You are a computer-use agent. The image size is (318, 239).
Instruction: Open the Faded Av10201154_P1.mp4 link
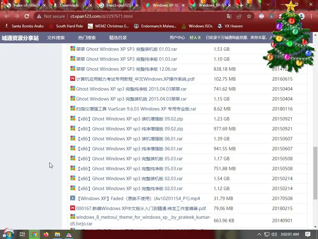138,198
